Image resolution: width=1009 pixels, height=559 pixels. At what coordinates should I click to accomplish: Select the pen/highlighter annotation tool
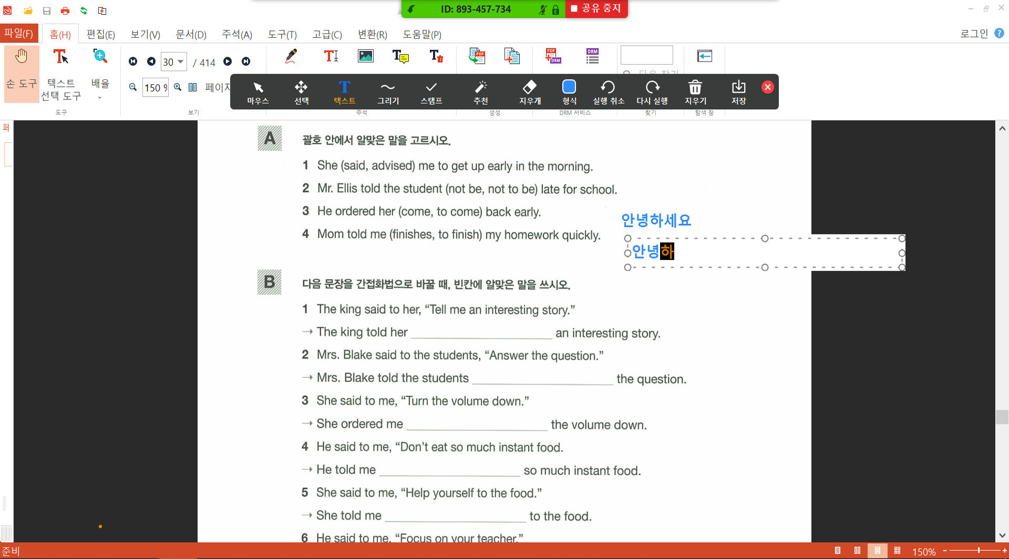point(291,56)
